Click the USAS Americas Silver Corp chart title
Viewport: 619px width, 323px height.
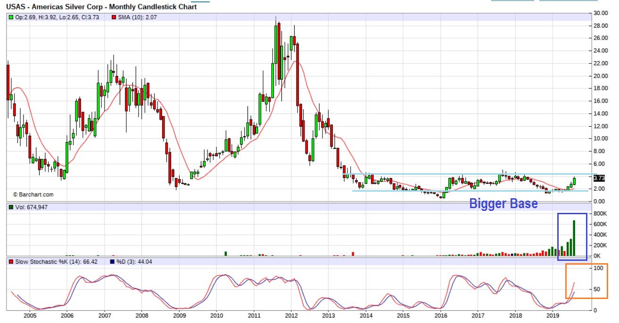click(x=101, y=7)
